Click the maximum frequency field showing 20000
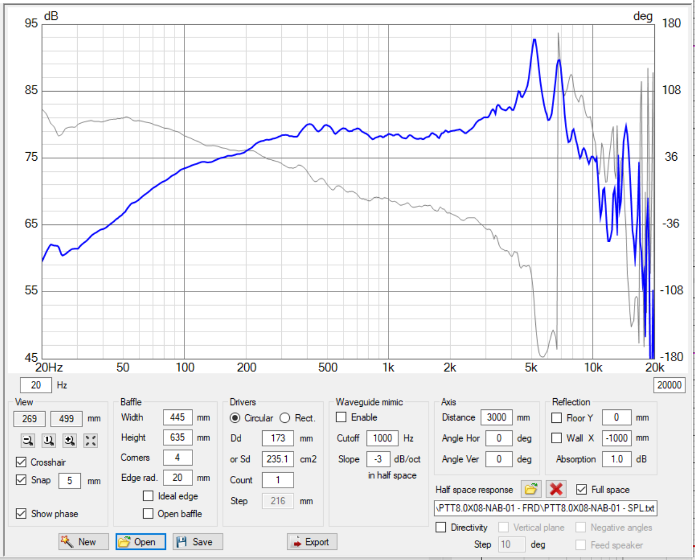The height and width of the screenshot is (560, 695). point(669,385)
